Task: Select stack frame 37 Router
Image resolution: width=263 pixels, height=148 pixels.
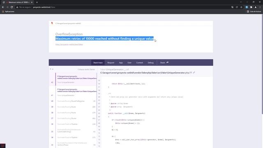Action: tap(73, 118)
